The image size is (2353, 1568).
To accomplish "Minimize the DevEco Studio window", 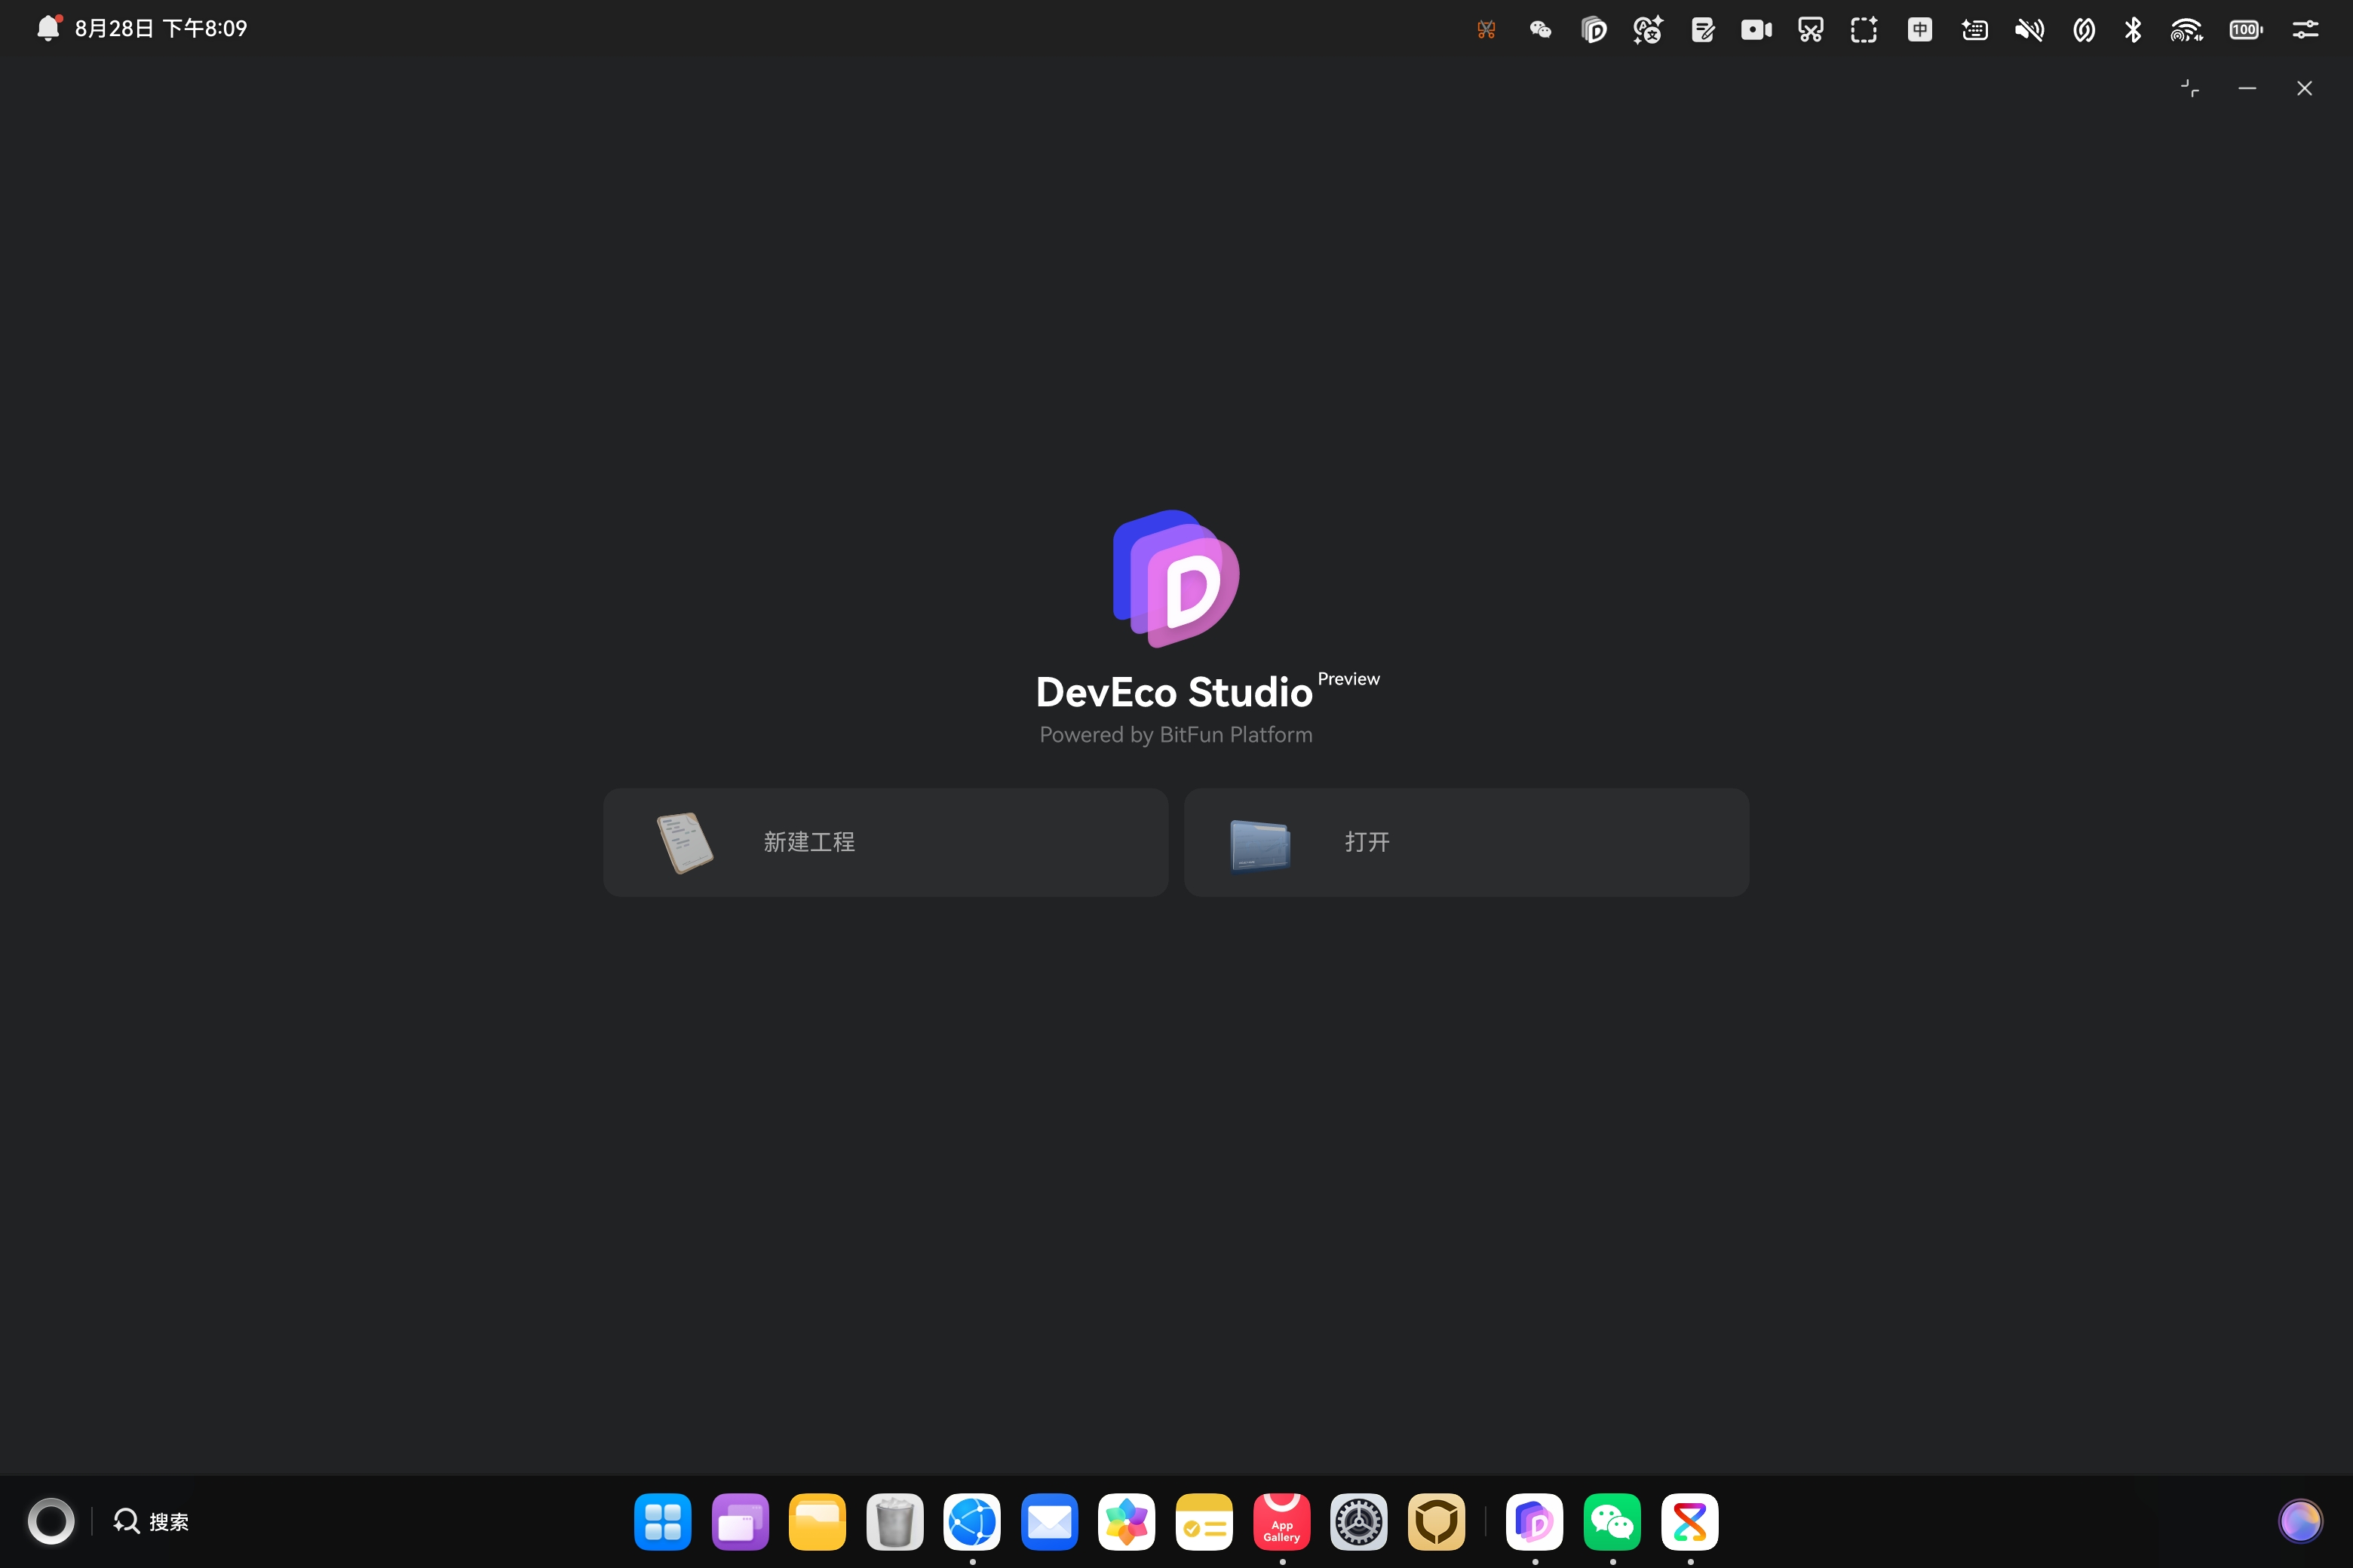I will [2247, 89].
